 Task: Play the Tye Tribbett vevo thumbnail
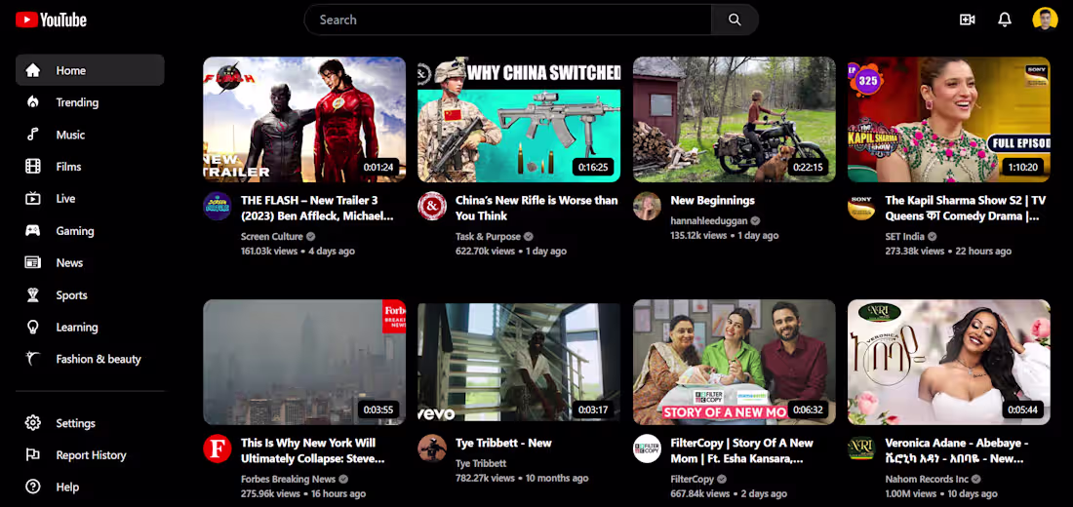tap(519, 362)
